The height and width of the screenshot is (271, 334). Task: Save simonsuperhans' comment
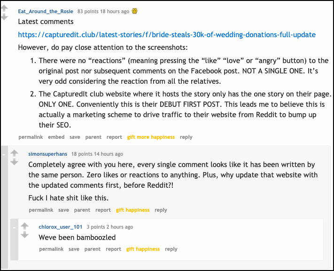click(x=63, y=210)
